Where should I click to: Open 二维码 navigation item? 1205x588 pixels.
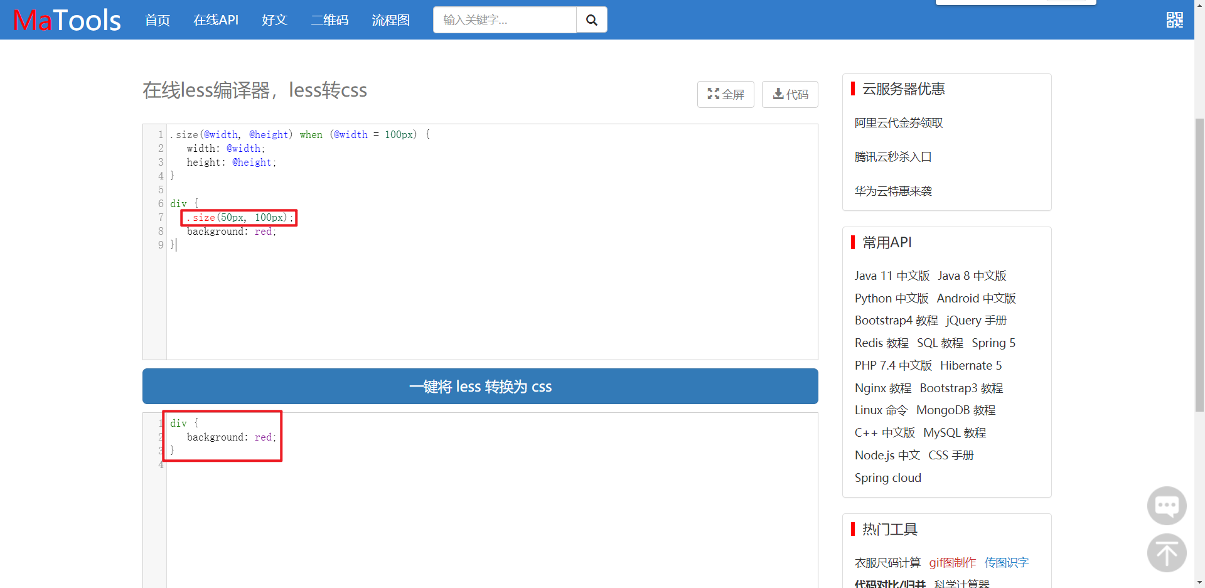tap(329, 20)
